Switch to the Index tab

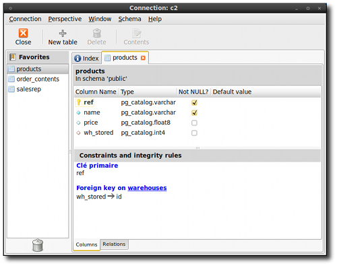coord(87,59)
